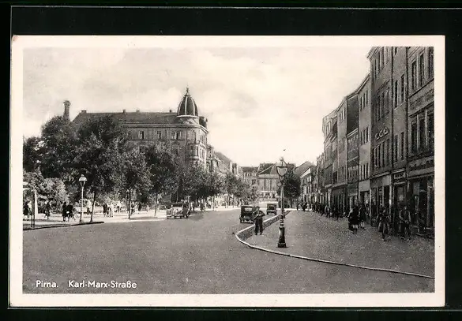Select the light car parked under trees

click(x=178, y=211)
